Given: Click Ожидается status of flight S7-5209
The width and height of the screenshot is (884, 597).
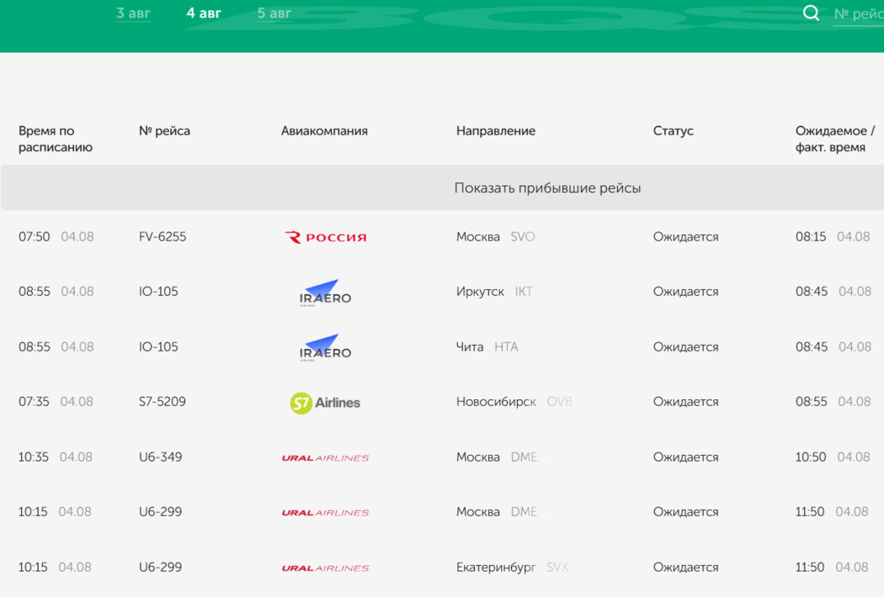Looking at the screenshot, I should click(685, 402).
